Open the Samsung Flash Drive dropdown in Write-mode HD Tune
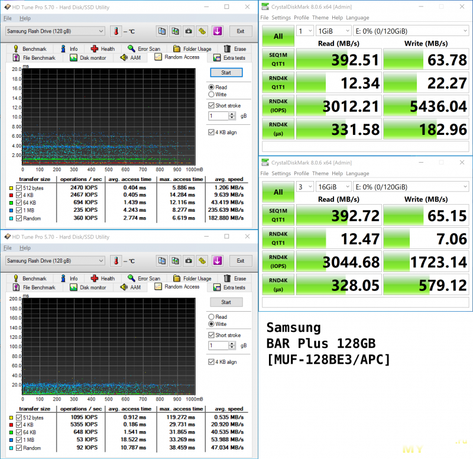 (x=55, y=261)
